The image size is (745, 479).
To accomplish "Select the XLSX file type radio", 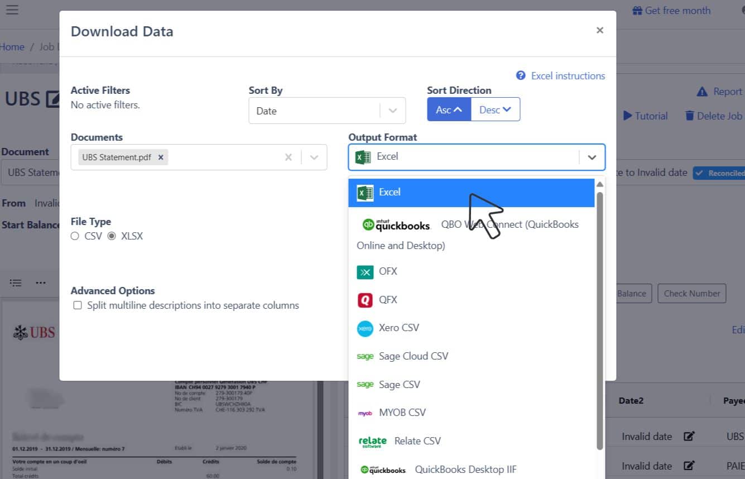I will [x=112, y=236].
